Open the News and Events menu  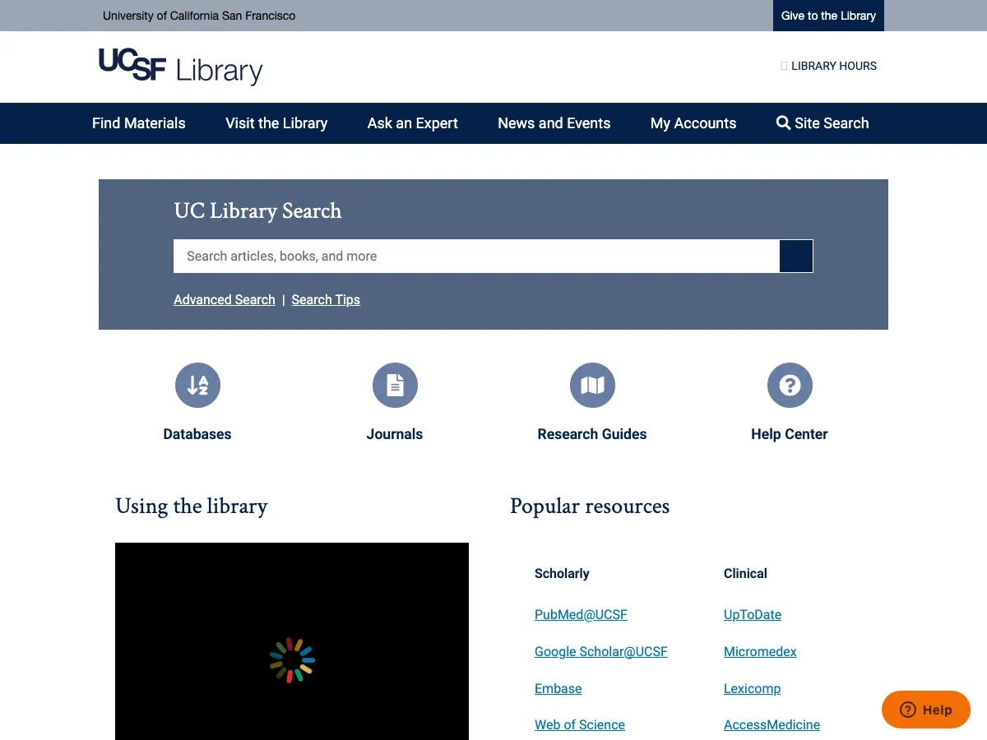554,123
